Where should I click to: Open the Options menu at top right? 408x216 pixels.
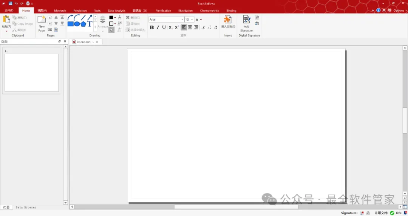[x=400, y=11]
